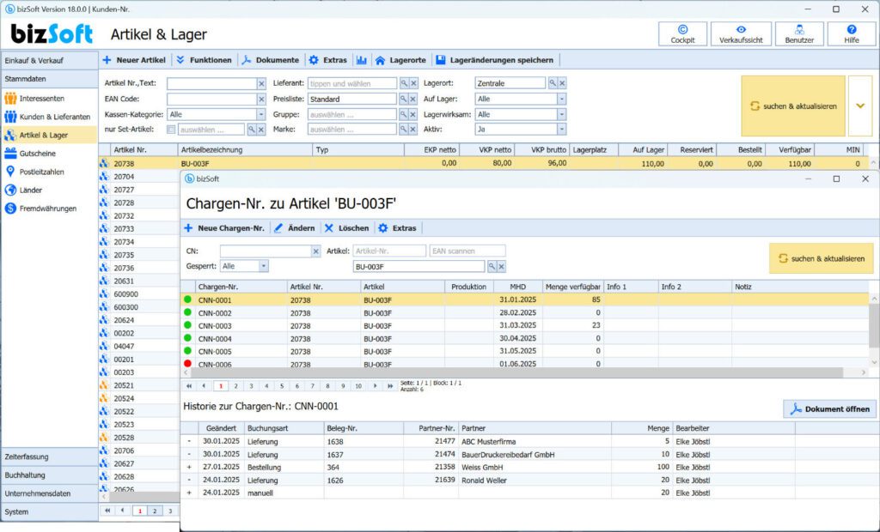Clear the Lagerort field

coord(562,83)
